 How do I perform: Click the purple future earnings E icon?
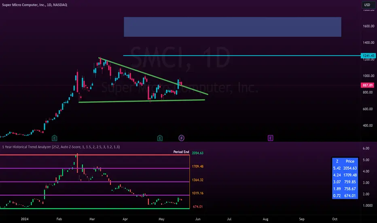click(270, 138)
